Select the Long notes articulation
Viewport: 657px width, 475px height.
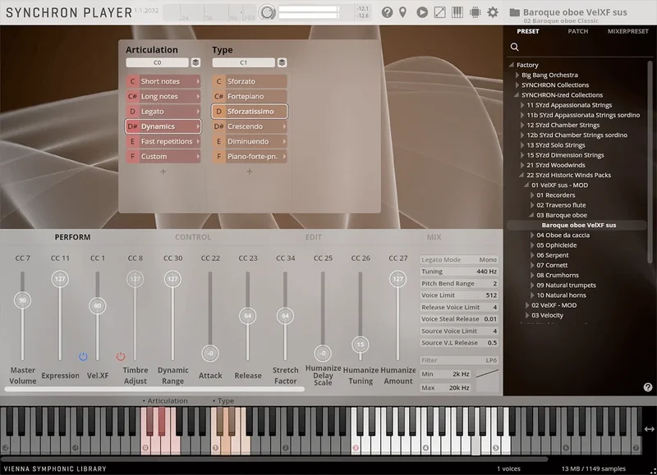click(163, 96)
